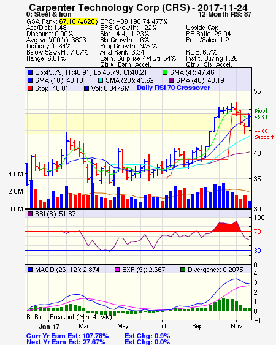Click the red 44.08 Support label

point(264,134)
